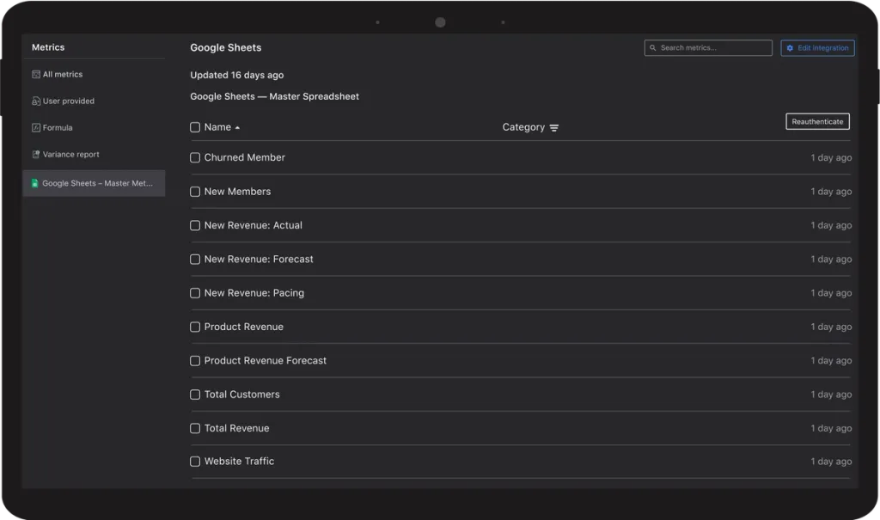
Task: Click 1 day ago in Total Revenue row
Action: [x=831, y=428]
